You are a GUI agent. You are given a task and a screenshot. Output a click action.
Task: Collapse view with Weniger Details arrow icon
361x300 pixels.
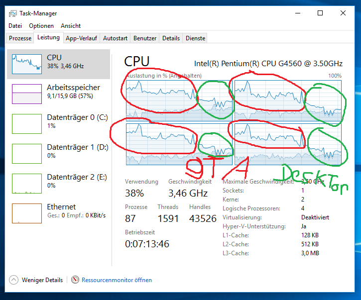[x=13, y=280]
